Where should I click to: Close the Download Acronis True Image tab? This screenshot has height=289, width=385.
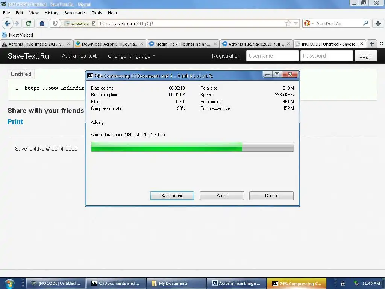tap(142, 44)
